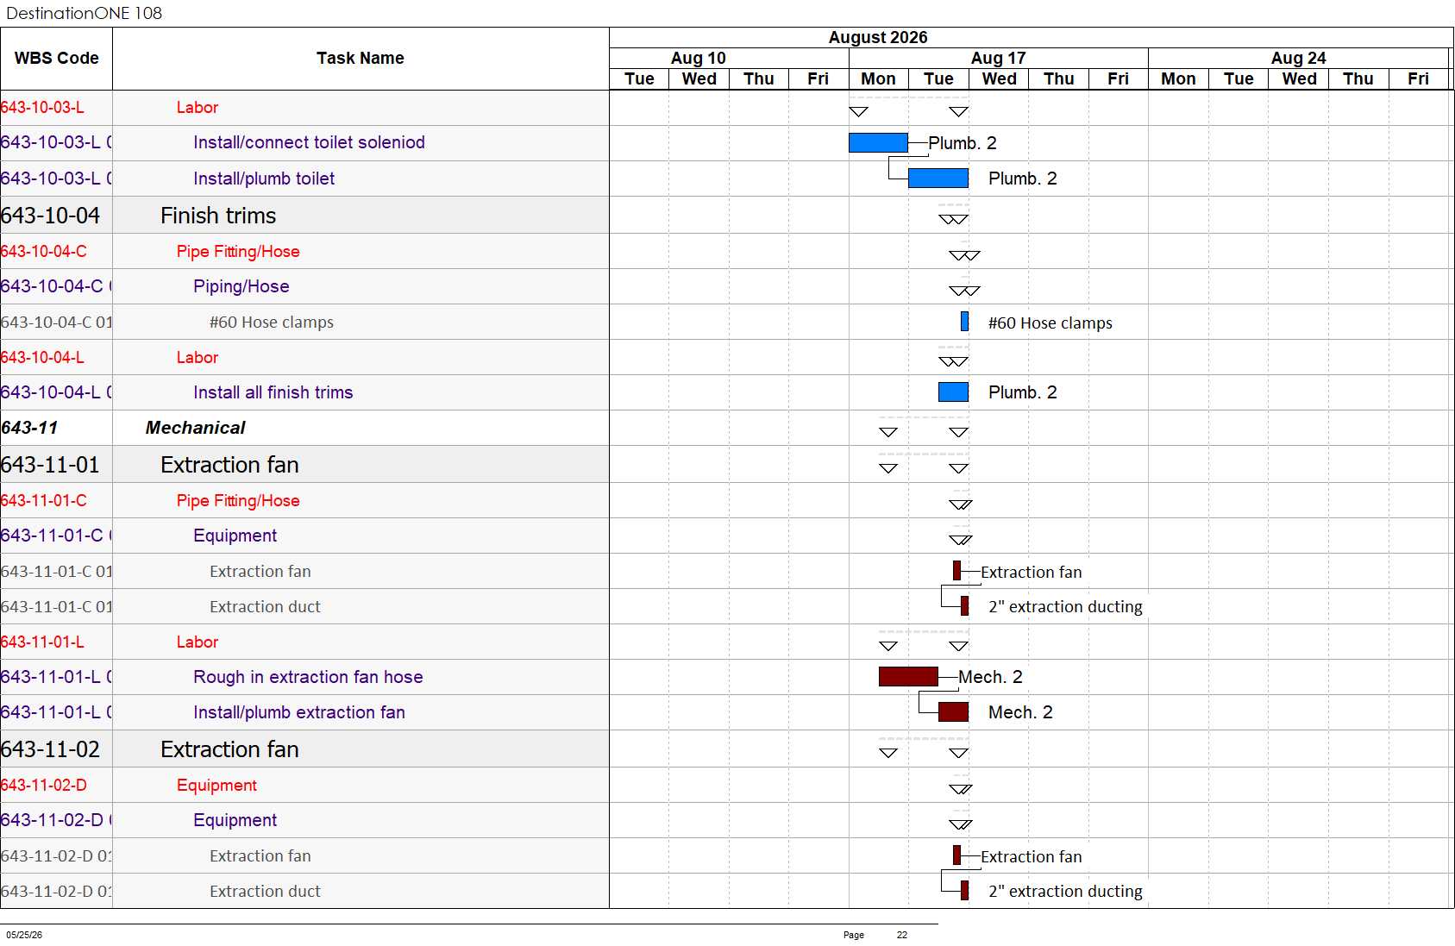The width and height of the screenshot is (1455, 946).
Task: Select the Rough in extraction fan hose task
Action: click(308, 677)
